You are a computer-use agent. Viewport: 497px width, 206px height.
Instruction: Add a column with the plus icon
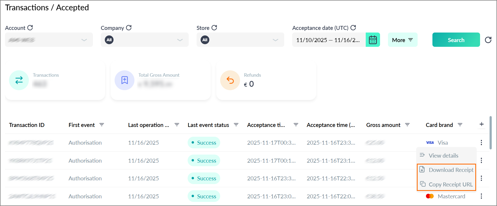click(482, 124)
